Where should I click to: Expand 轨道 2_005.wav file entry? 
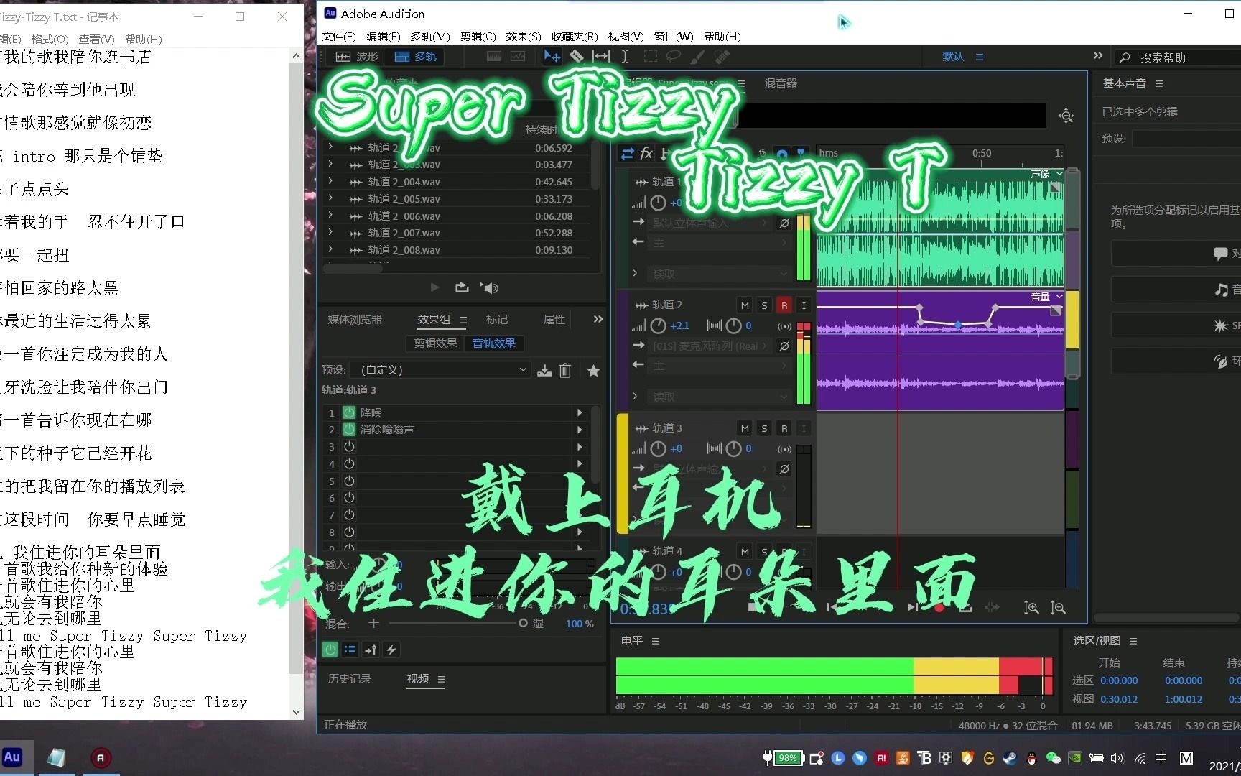click(x=330, y=198)
